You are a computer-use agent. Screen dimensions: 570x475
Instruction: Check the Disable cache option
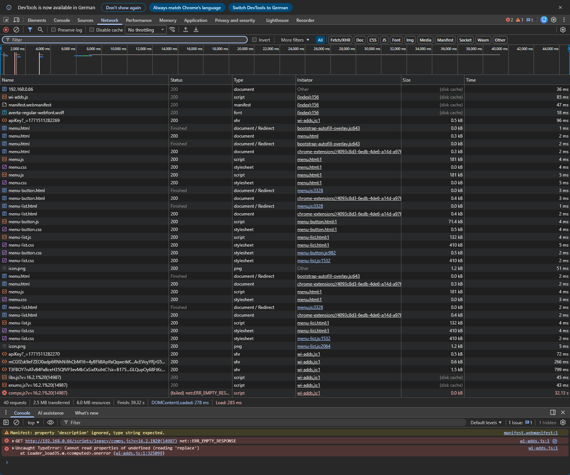click(x=92, y=30)
